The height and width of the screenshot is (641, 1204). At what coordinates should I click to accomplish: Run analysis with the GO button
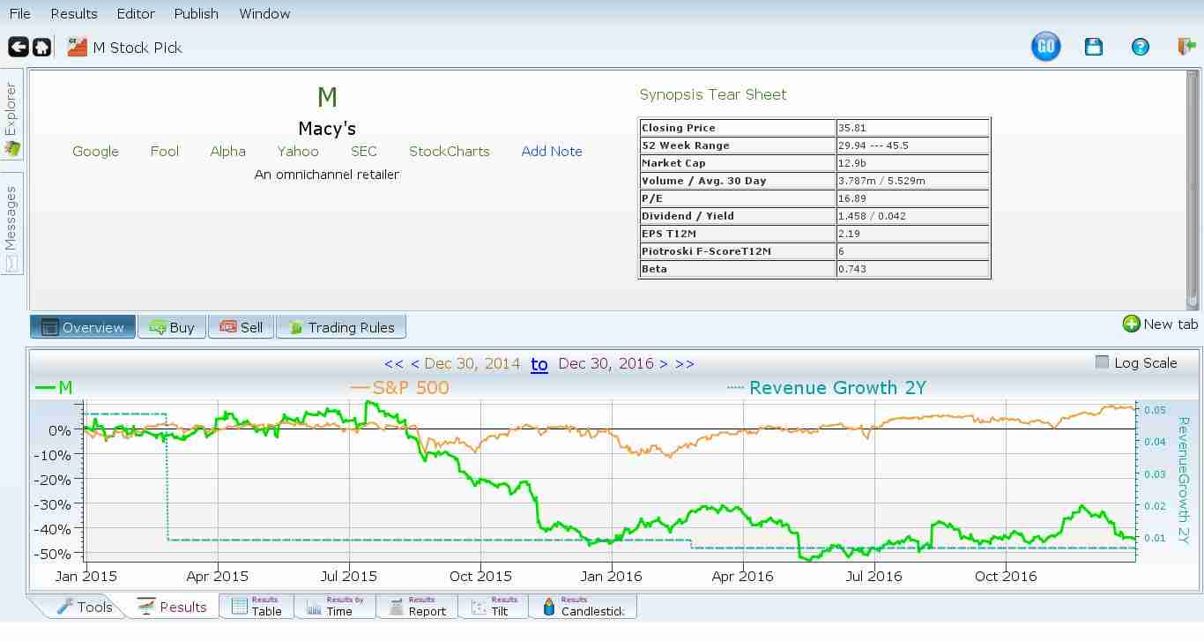(x=1045, y=47)
